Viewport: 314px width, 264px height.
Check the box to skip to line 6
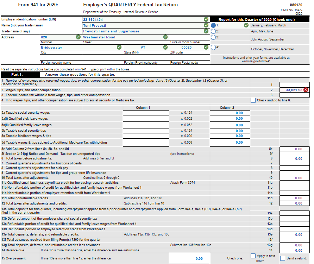tap(252, 100)
